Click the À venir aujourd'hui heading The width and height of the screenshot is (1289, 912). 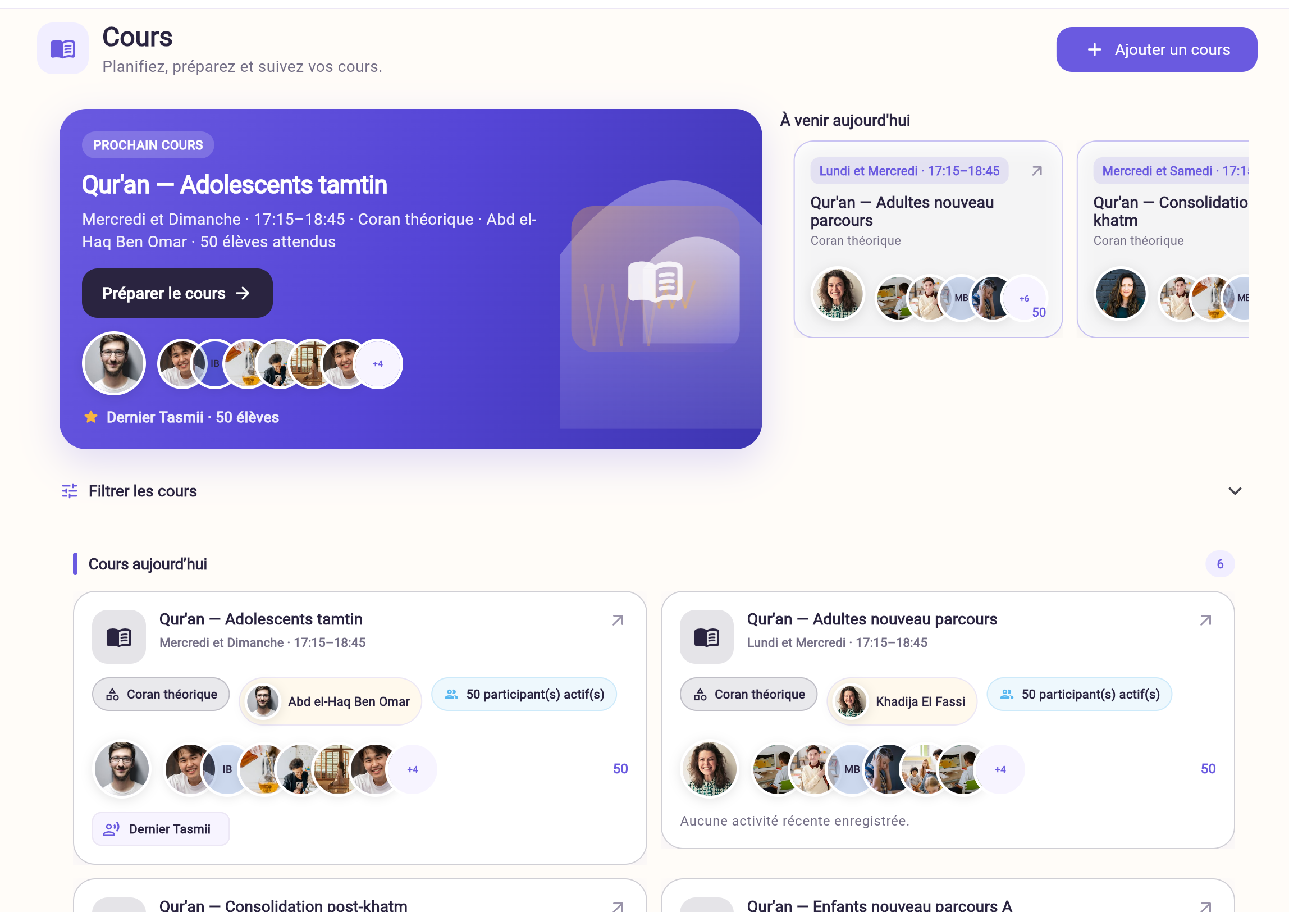point(845,120)
